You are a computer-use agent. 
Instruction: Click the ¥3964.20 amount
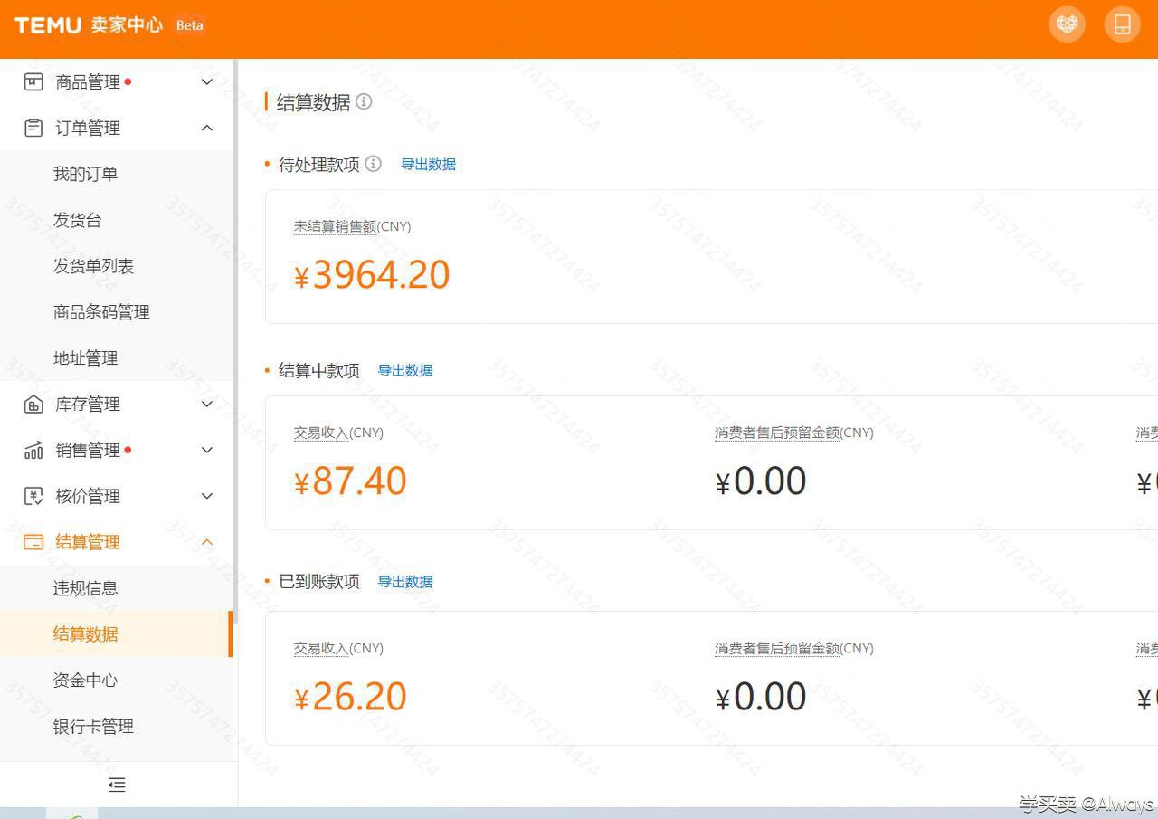coord(372,275)
